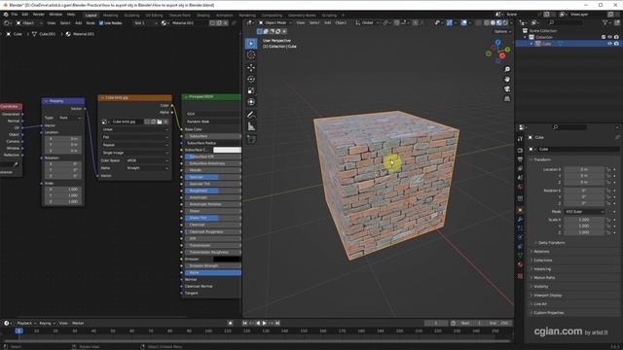Open the XYZ Euler rotation mode dropdown
Viewport: 623px width, 350px height.
[584, 212]
